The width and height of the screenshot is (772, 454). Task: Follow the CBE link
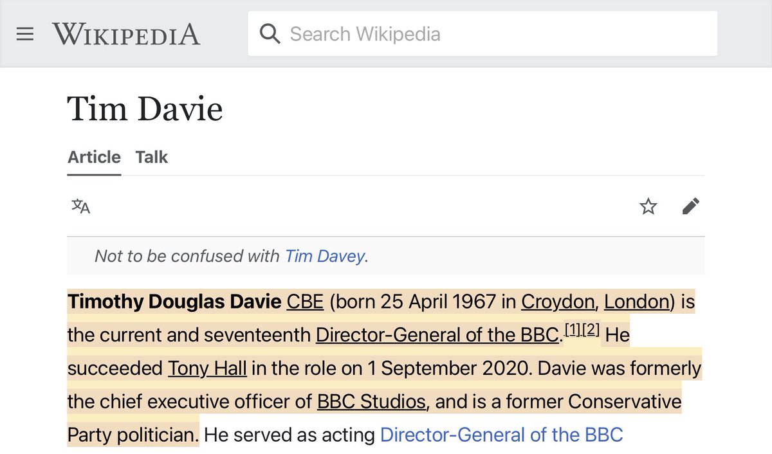pyautogui.click(x=305, y=301)
